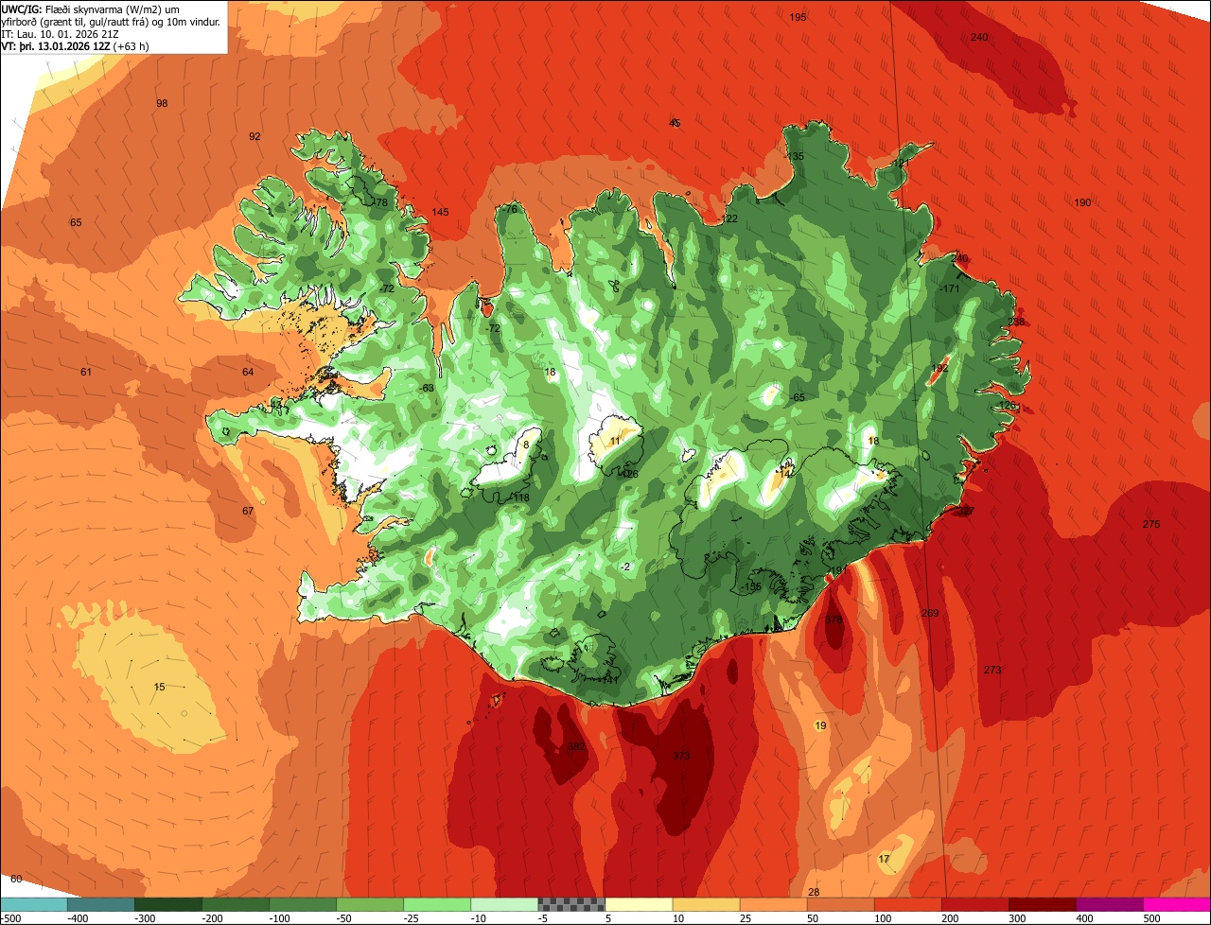Click the flux value 45 on the map

[675, 123]
